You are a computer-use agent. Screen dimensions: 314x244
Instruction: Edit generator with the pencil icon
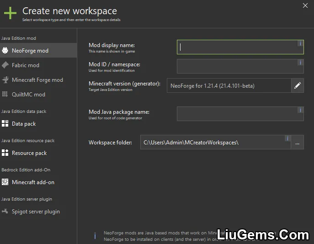pos(298,85)
